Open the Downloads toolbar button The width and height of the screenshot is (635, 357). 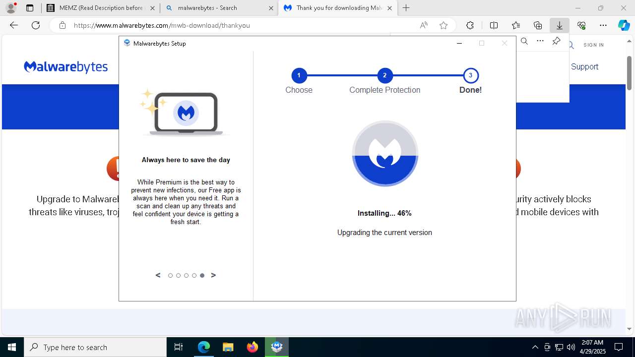tap(560, 25)
